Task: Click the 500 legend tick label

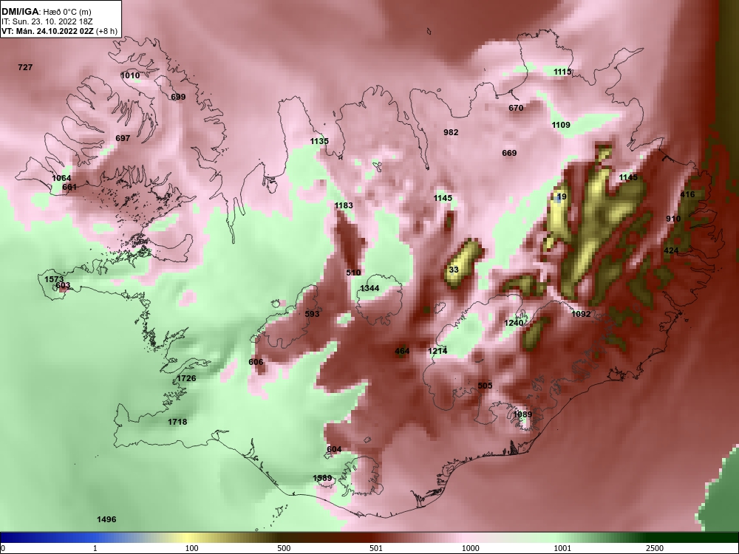Action: click(x=284, y=548)
